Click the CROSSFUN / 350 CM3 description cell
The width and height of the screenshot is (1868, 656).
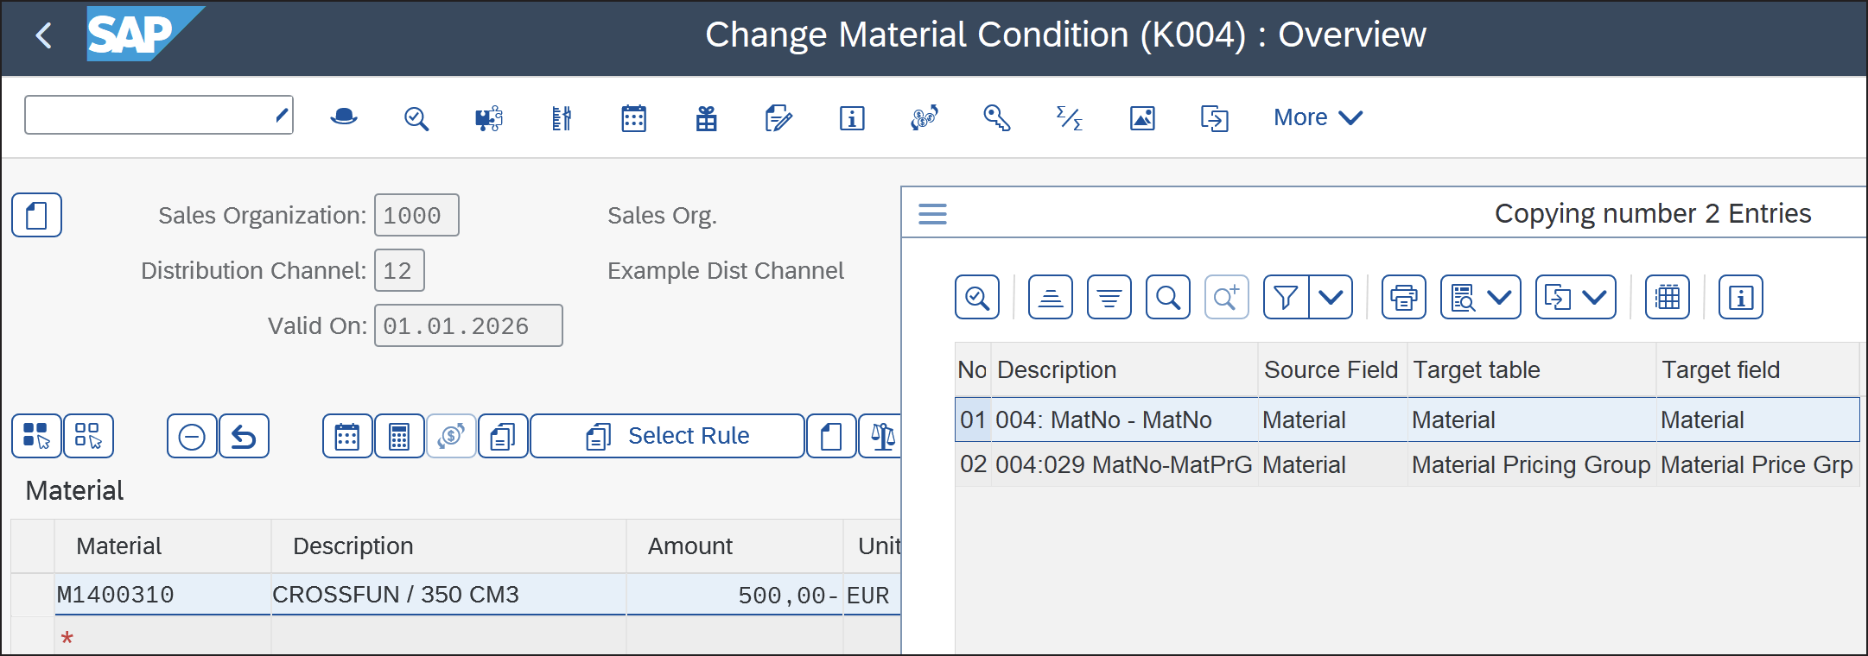(x=448, y=595)
